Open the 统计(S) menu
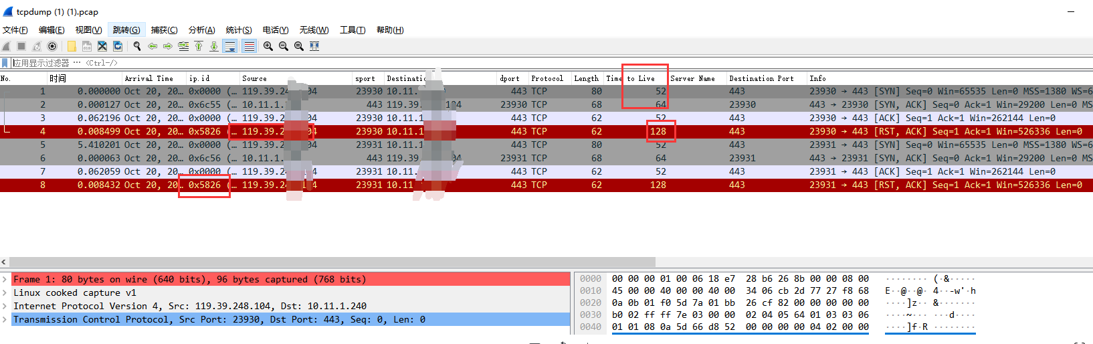The width and height of the screenshot is (1093, 344). [x=238, y=30]
